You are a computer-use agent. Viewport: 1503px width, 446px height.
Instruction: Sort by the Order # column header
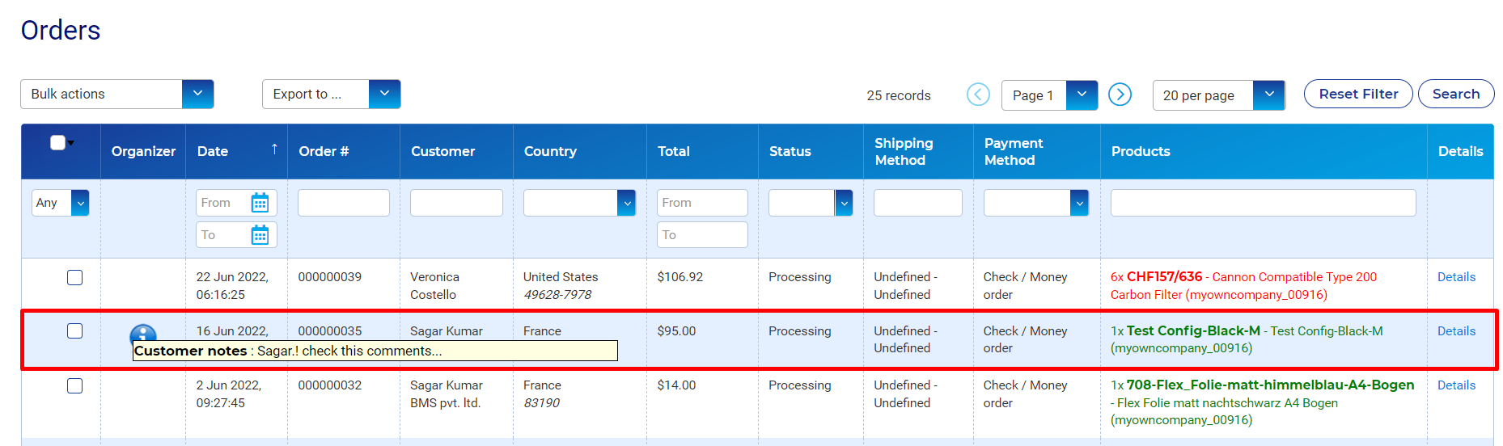pos(324,151)
